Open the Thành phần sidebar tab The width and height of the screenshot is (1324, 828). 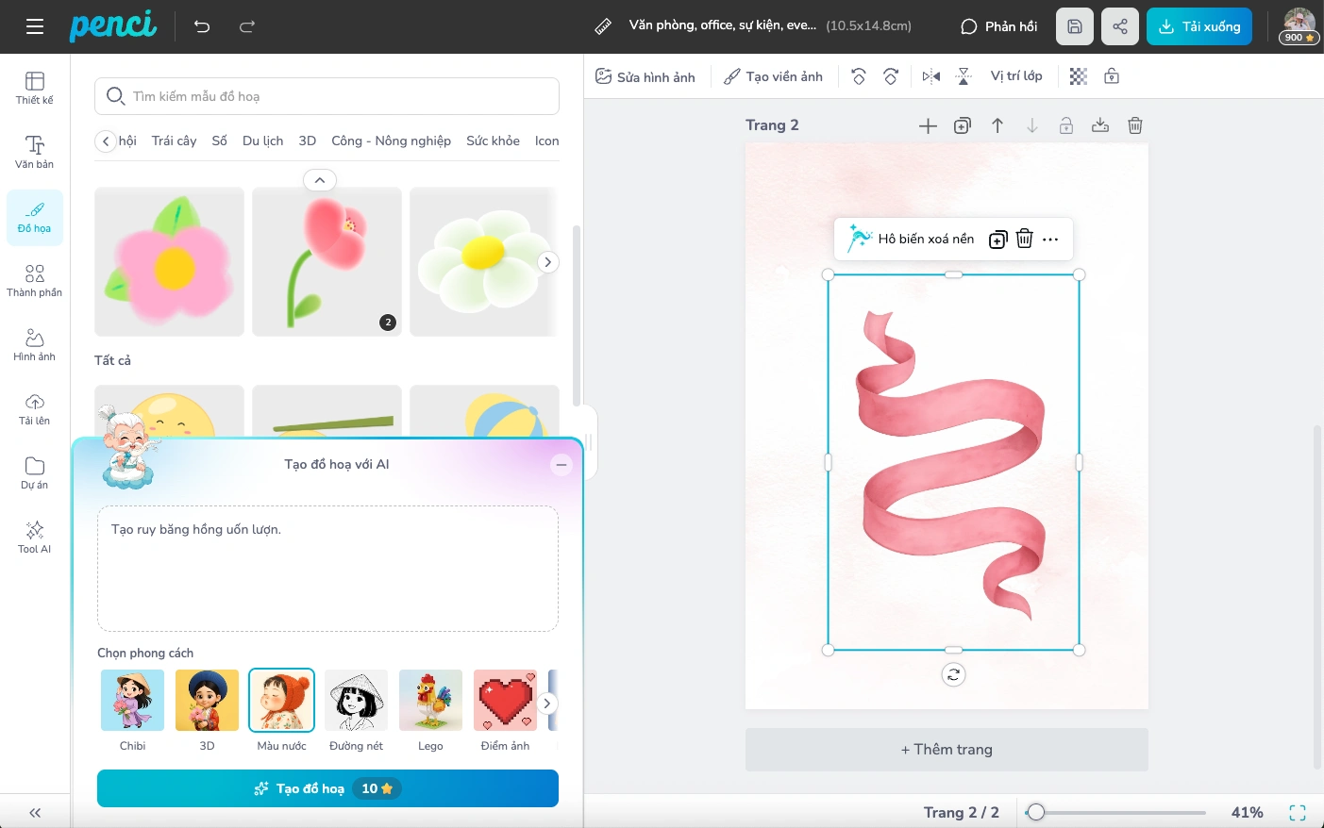pos(35,281)
